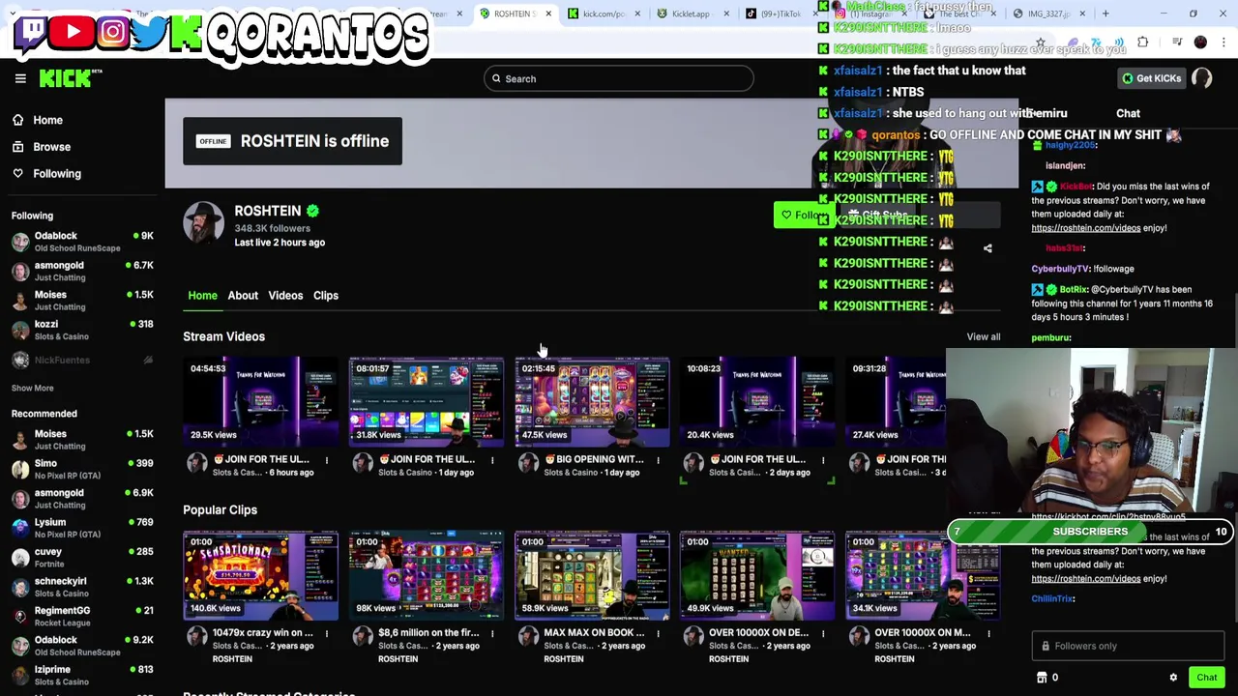Open kozzi channel in Following list

coord(82,330)
